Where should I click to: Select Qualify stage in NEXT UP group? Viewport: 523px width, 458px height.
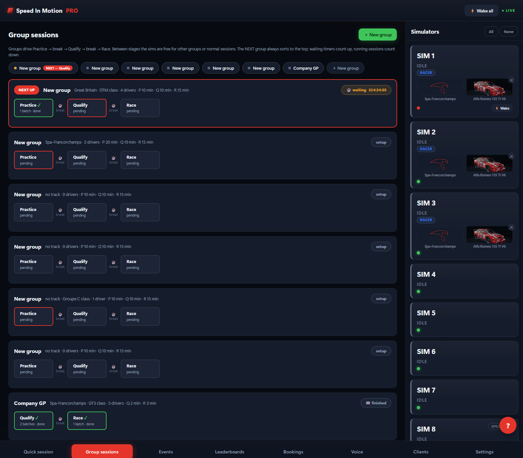pyautogui.click(x=87, y=108)
